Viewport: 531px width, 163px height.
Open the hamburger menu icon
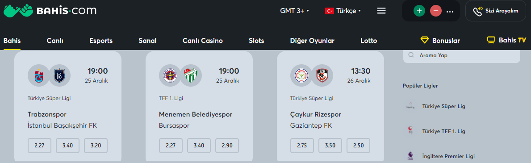tap(381, 11)
